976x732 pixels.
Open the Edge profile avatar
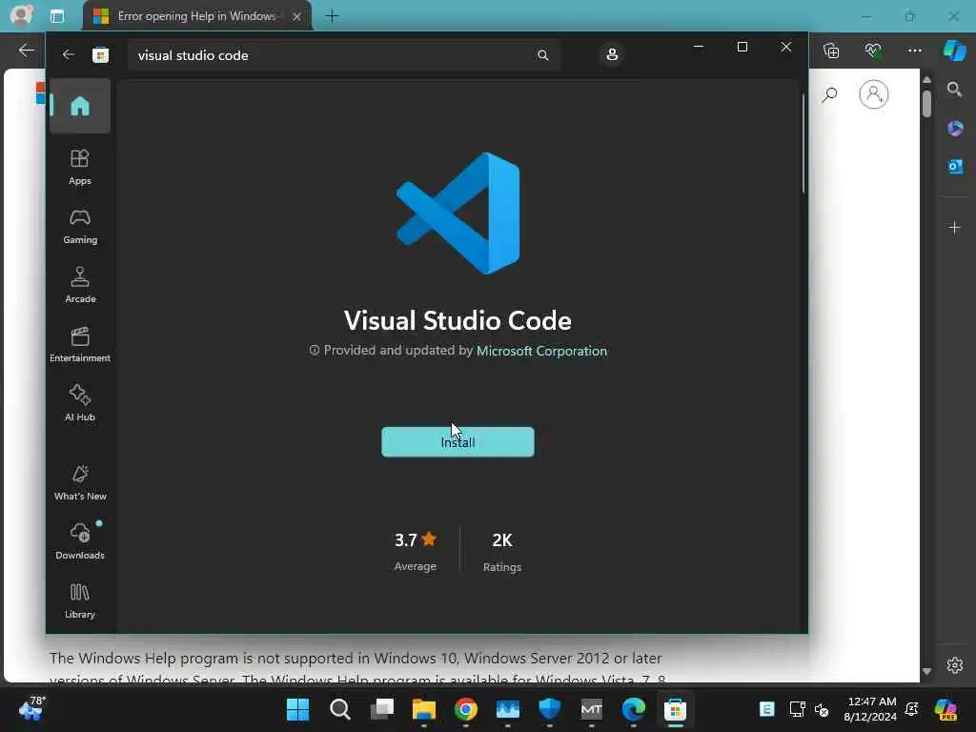[x=21, y=15]
